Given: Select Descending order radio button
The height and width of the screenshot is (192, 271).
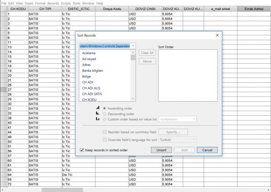Looking at the screenshot, I should pos(104,114).
